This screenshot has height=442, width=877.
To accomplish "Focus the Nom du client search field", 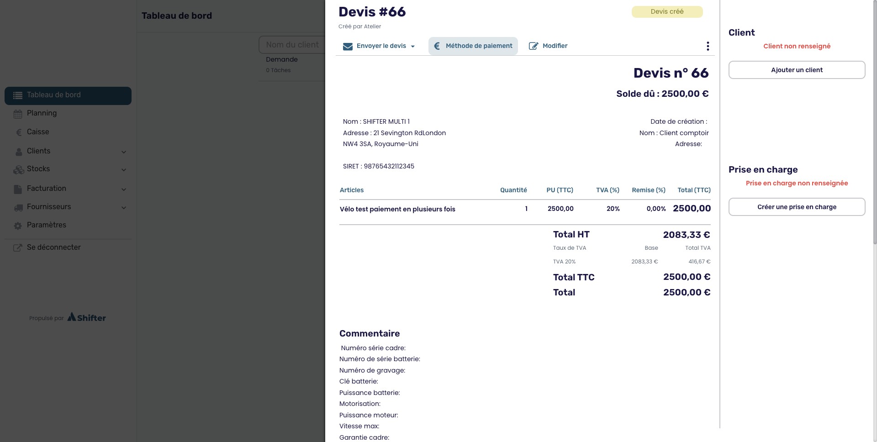I will [292, 45].
